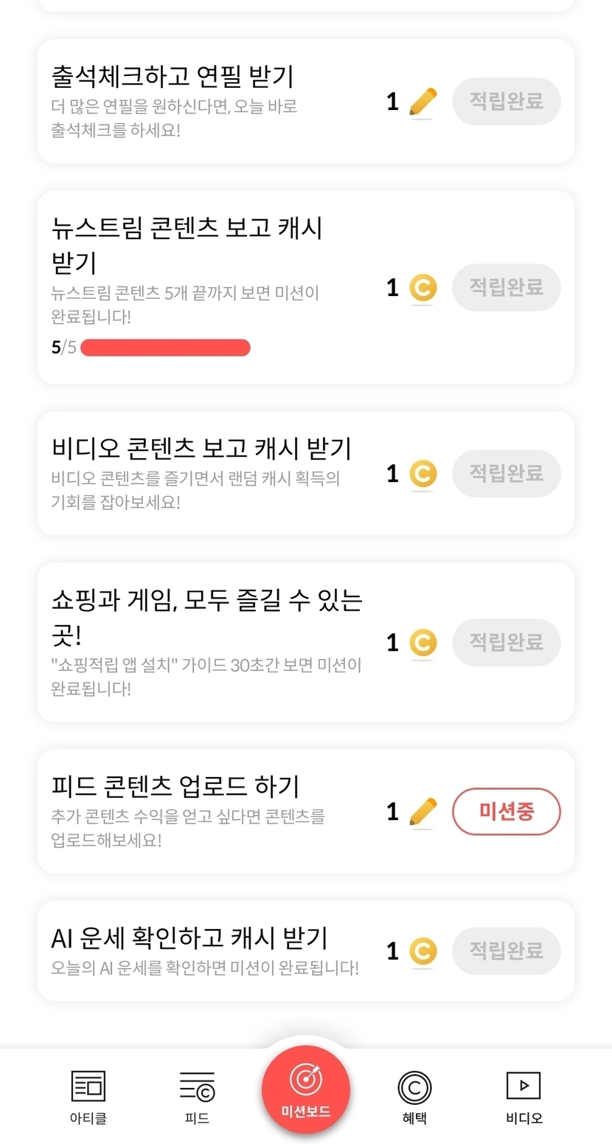
Task: Open the 혜택 benefits tab
Action: coord(414,1098)
